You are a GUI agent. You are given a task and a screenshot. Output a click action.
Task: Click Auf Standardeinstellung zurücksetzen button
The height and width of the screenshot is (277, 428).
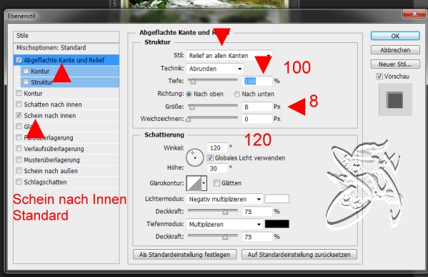point(299,255)
